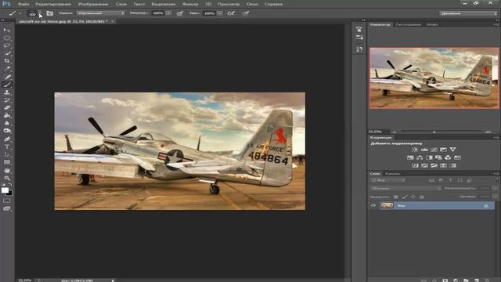Select the Eyedropper tool
The height and width of the screenshot is (282, 501).
(7, 69)
